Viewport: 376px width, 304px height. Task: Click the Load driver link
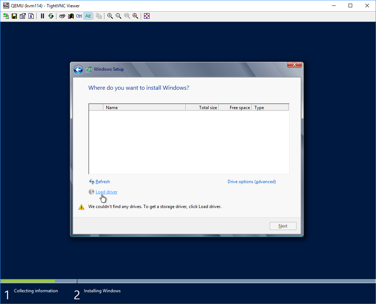coord(107,192)
